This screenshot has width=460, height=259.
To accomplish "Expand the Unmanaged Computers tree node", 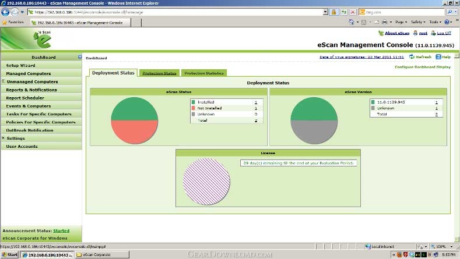I will [3, 81].
